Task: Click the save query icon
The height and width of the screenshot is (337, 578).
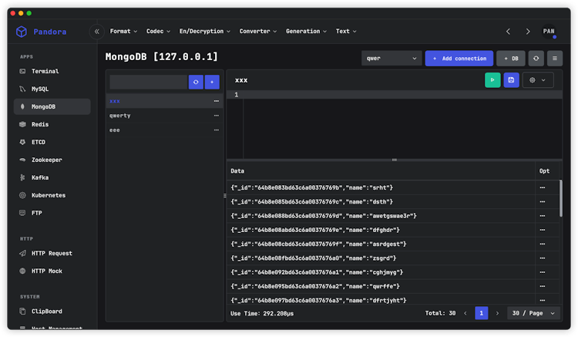Action: pyautogui.click(x=511, y=80)
